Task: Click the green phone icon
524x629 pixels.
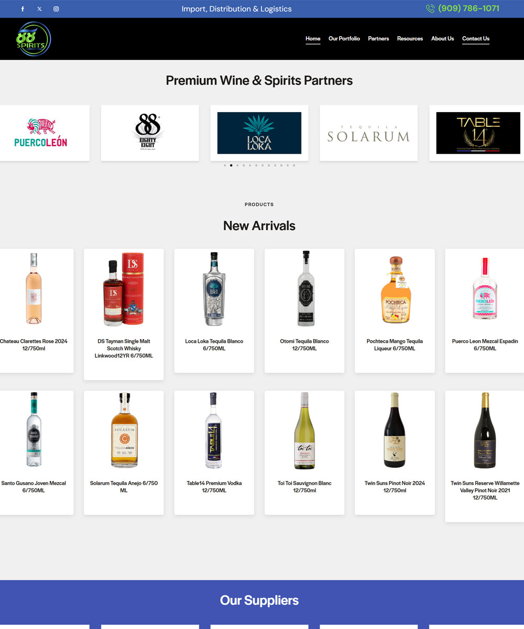Action: pos(430,8)
